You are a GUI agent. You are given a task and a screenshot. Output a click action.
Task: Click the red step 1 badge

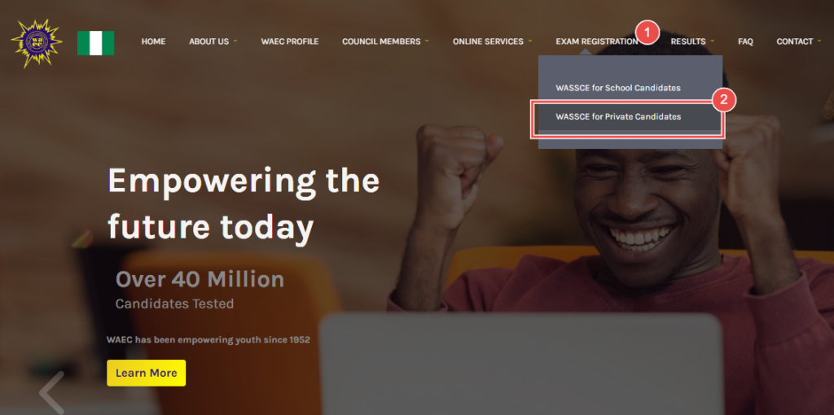pyautogui.click(x=647, y=33)
